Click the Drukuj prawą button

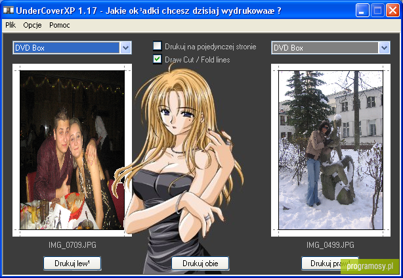coord(330,264)
